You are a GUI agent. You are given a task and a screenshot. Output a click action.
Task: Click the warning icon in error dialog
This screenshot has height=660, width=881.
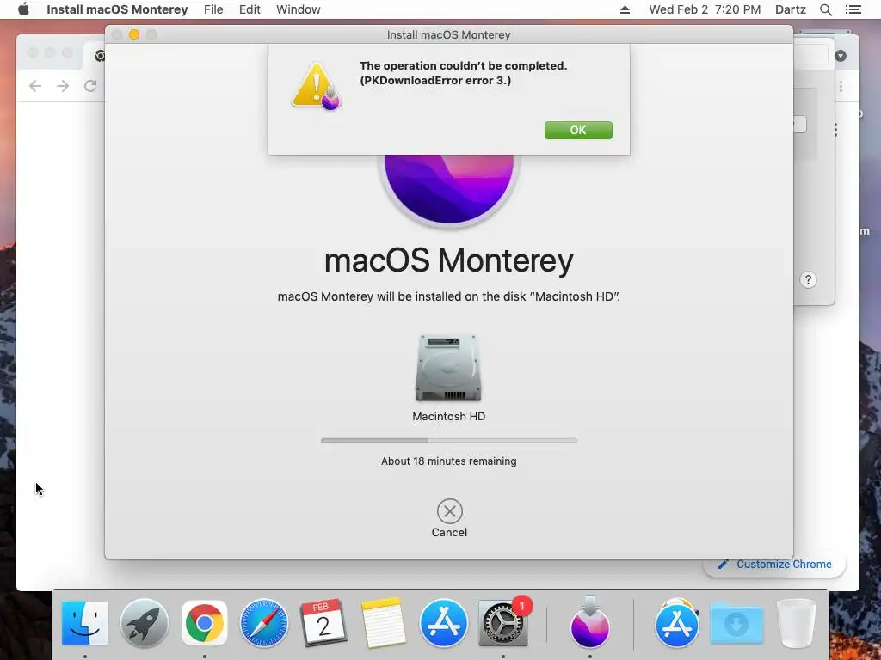(317, 87)
